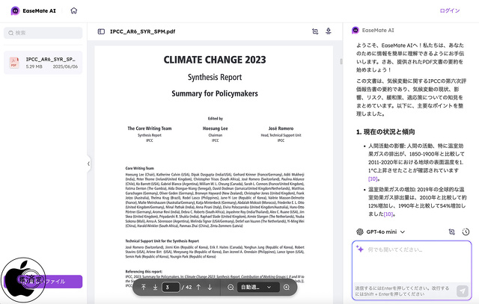
Task: Click the sparkle icon in chat input
Action: pyautogui.click(x=360, y=249)
